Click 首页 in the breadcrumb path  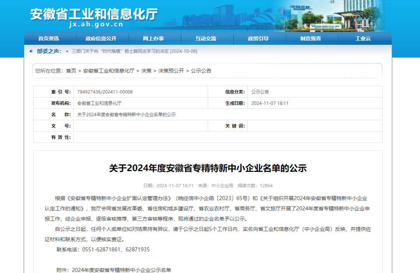[71, 71]
